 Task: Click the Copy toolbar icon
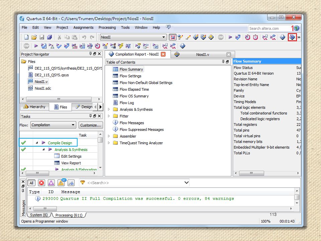click(67, 37)
